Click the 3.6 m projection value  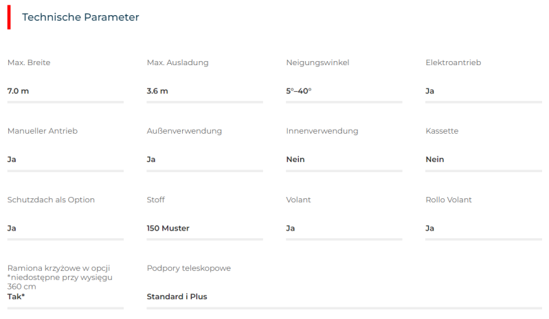pos(157,91)
